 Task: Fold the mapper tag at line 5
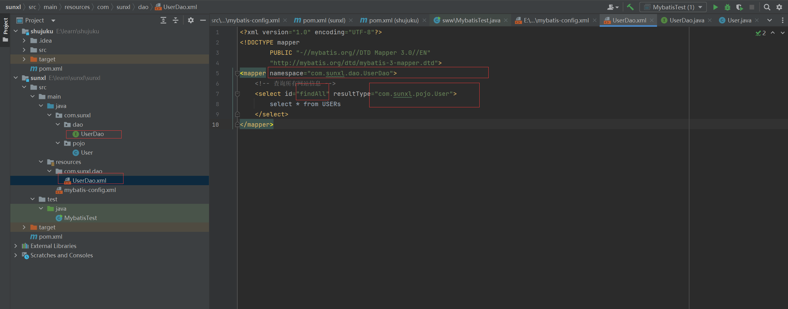point(237,73)
